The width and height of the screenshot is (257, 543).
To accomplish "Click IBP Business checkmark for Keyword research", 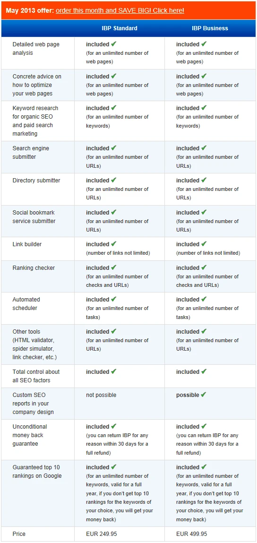I will click(204, 108).
